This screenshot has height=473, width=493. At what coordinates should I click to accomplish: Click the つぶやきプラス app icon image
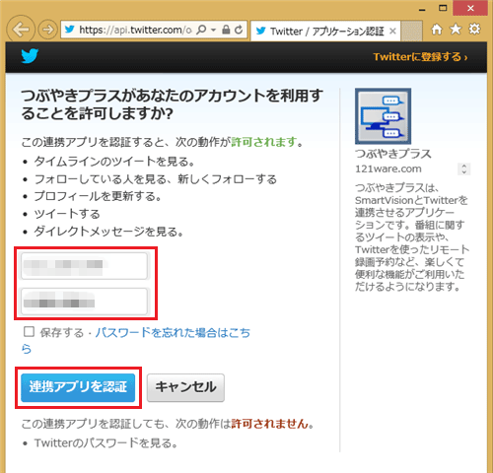pos(383,116)
